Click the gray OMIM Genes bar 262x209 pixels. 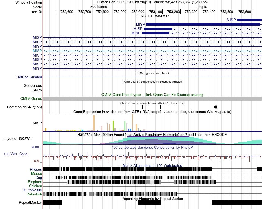coord(152,98)
